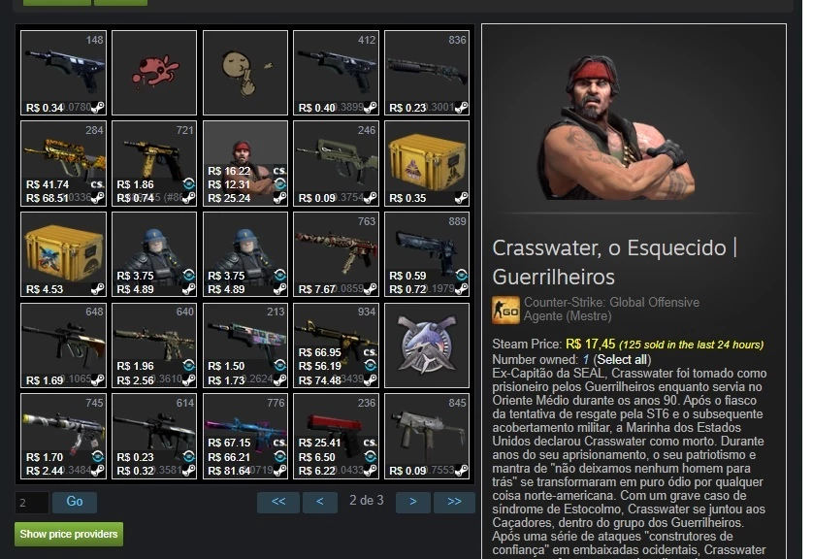813x559 pixels.
Task: Choose the red pistol with float 236
Action: click(x=336, y=436)
